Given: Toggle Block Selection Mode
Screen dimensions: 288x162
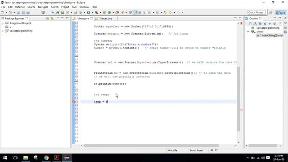Looking at the screenshot, I should pyautogui.click(x=140, y=13).
